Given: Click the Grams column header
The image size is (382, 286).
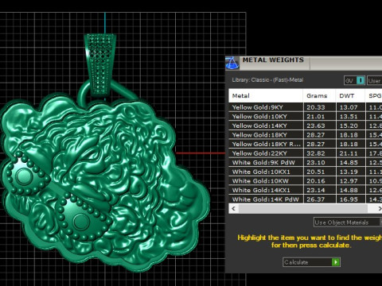Looking at the screenshot, I should [319, 96].
